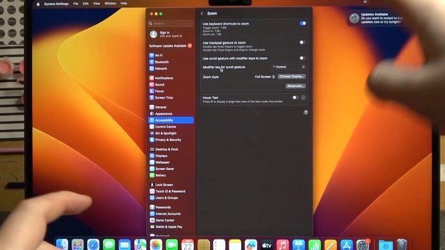This screenshot has width=445, height=250.
Task: Open the modifier key Control dropdown
Action: (289, 67)
